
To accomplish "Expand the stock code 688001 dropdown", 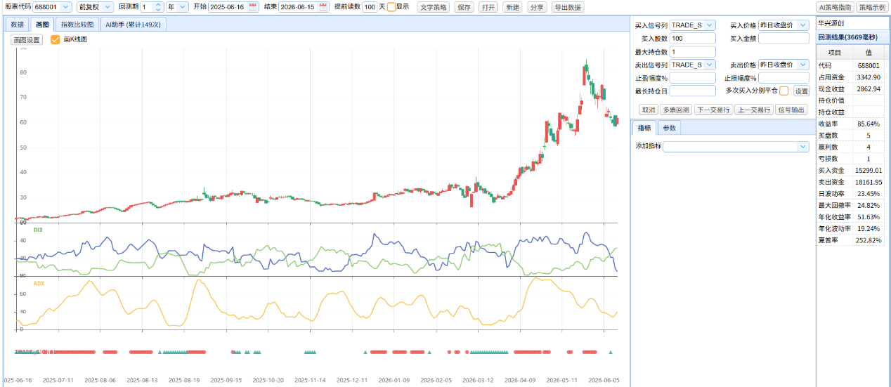I will point(66,7).
